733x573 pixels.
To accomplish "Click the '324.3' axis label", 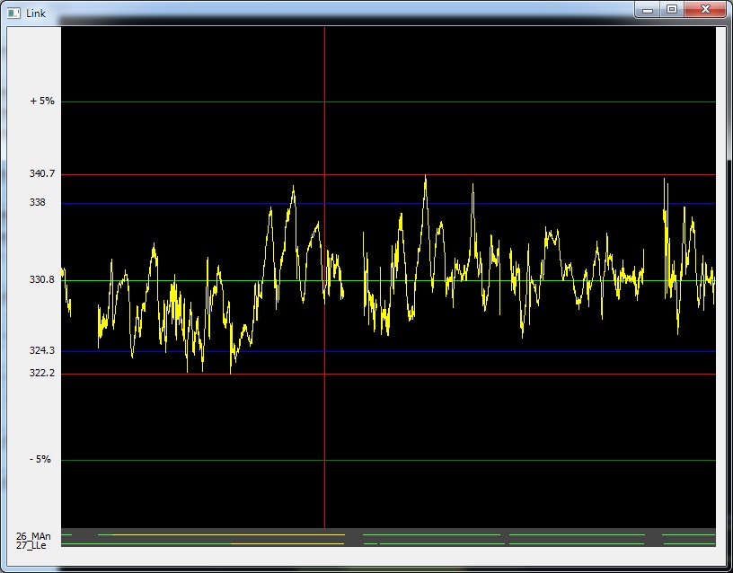I will [x=41, y=350].
